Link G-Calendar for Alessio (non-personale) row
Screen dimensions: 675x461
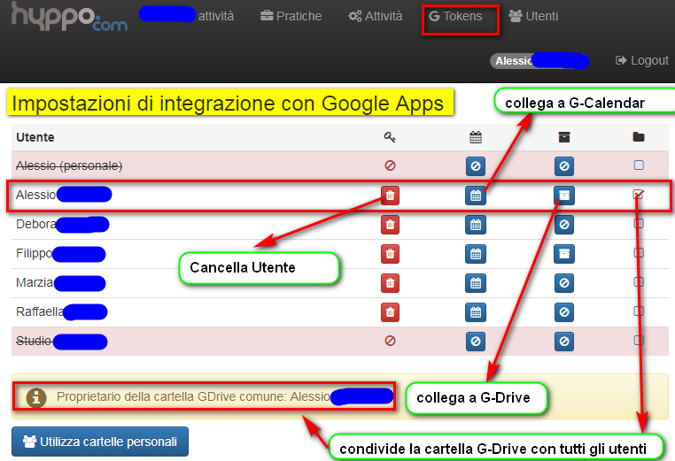476,196
